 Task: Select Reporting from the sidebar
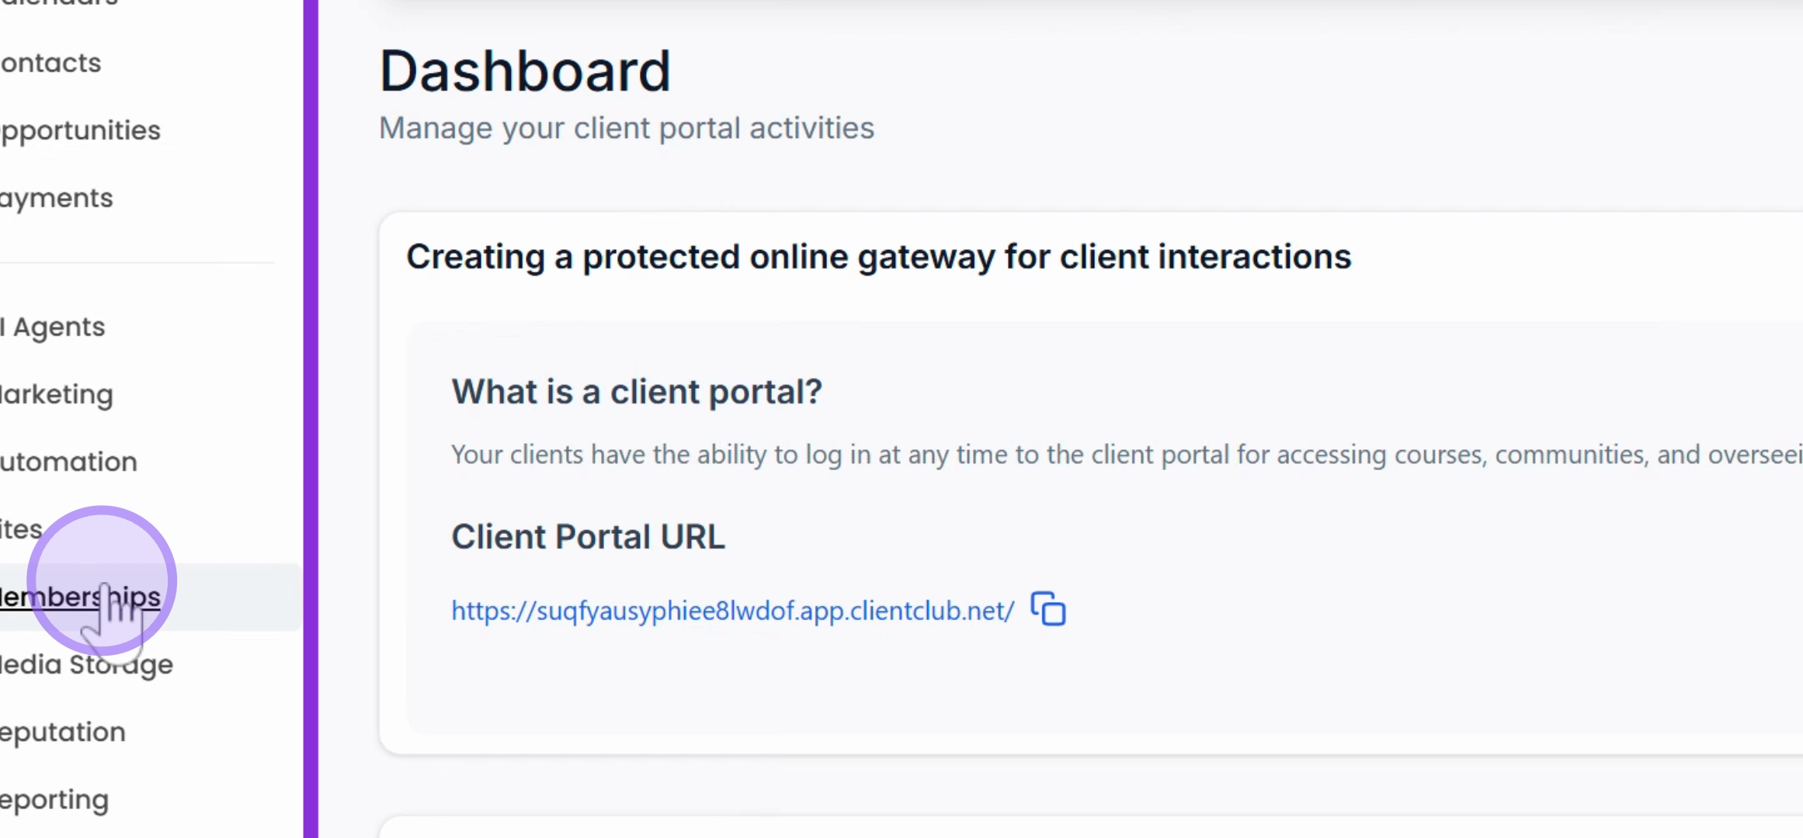tap(54, 799)
